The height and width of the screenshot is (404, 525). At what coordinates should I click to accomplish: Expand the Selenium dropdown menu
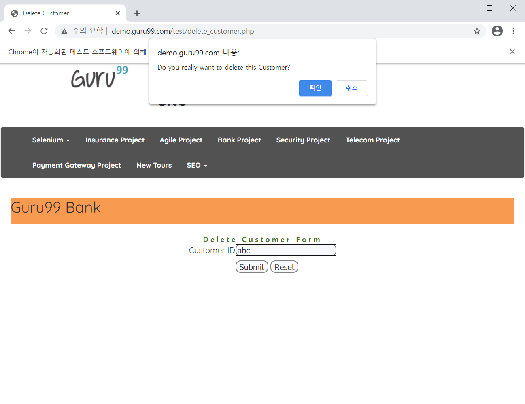tap(51, 140)
